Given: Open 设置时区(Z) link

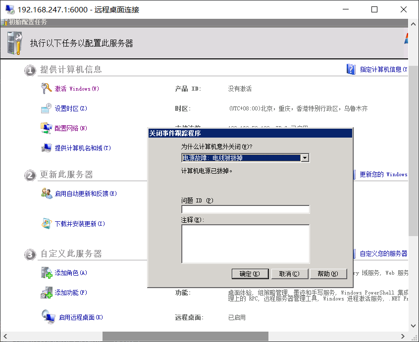Looking at the screenshot, I should point(71,108).
